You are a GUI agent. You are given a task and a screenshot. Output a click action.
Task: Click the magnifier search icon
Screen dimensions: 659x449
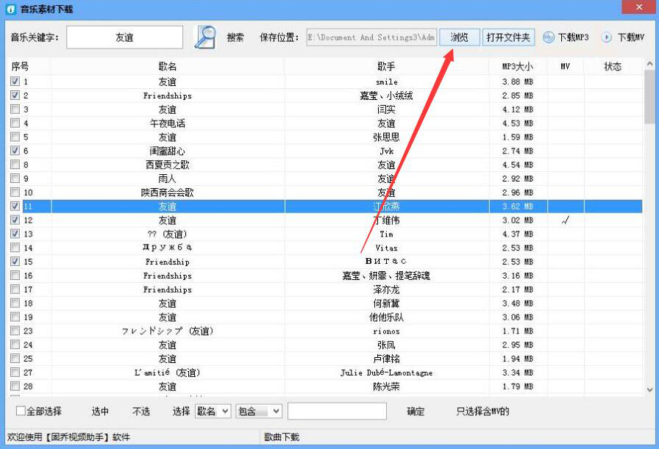(205, 37)
